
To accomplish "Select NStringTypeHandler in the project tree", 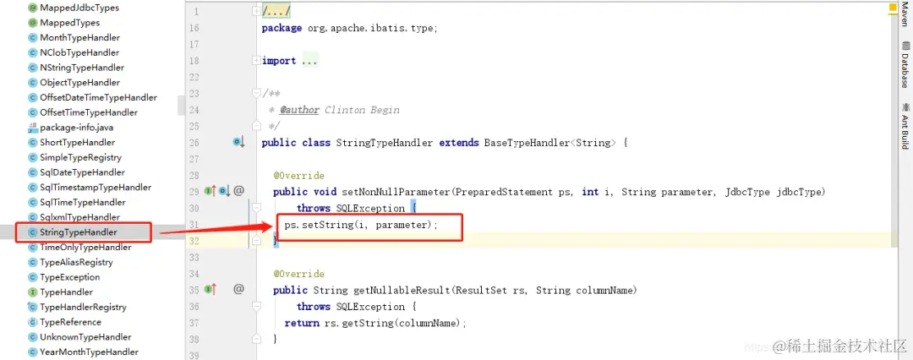I will pos(82,68).
